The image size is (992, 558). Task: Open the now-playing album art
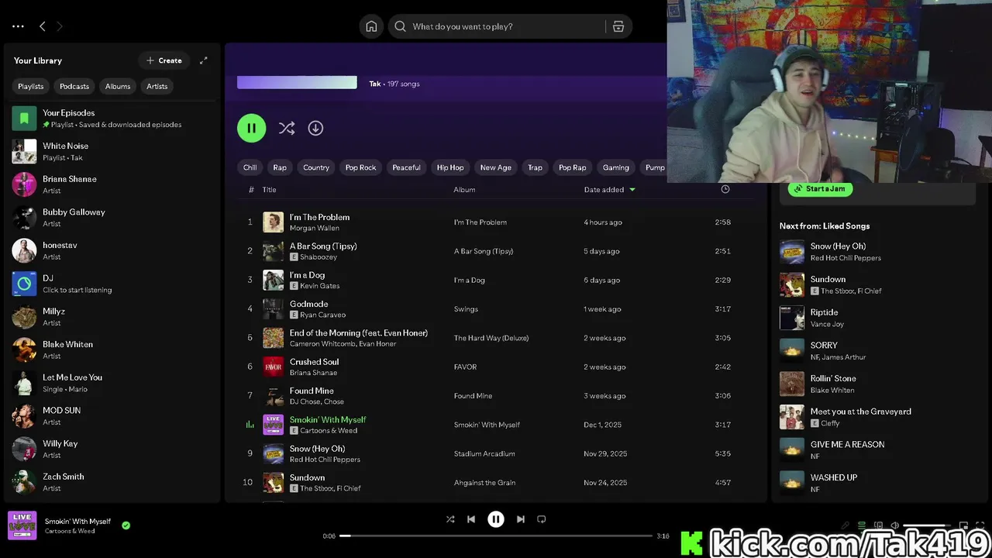22,525
